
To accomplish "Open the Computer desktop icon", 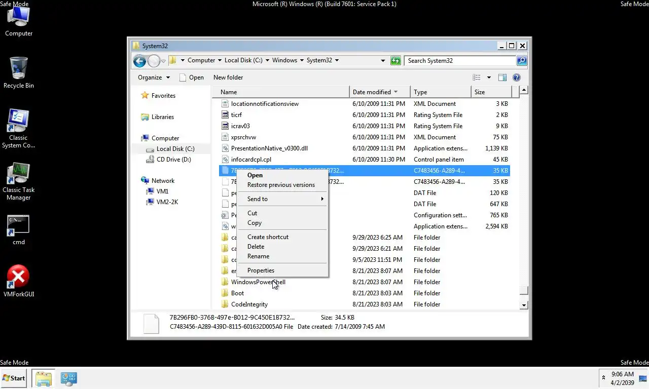I will coord(19,21).
